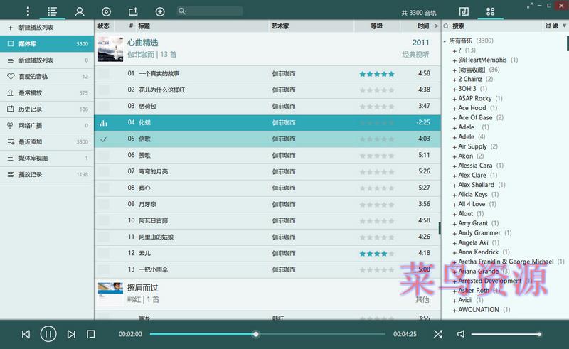
Task: Click the playing indicator on track 04
Action: coord(103,123)
